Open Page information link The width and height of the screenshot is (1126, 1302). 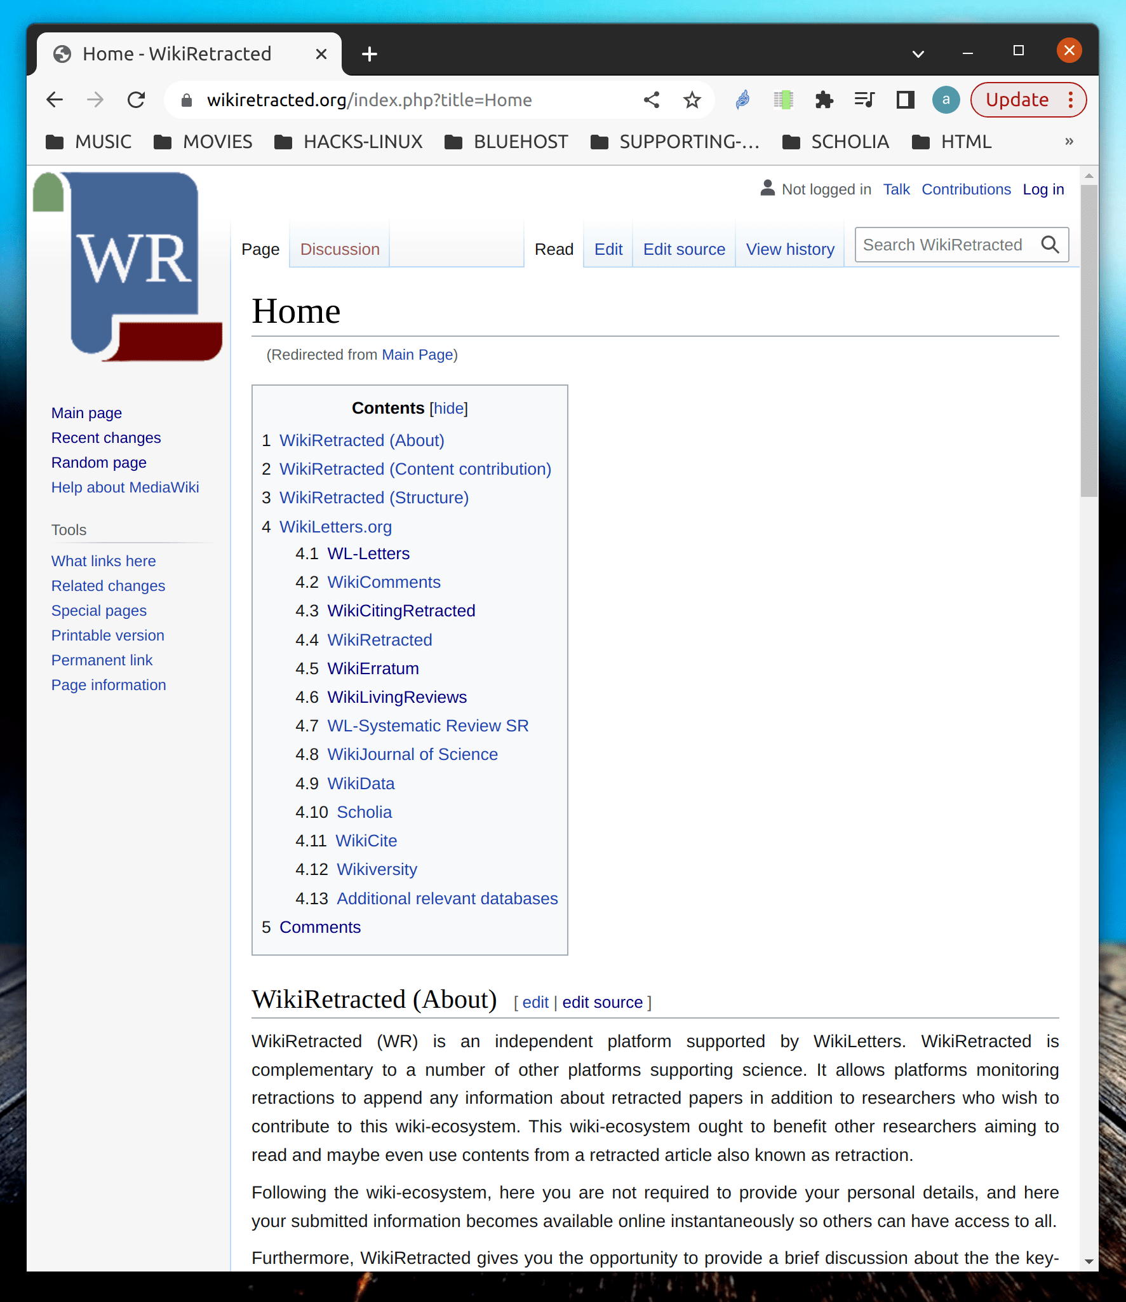pyautogui.click(x=109, y=685)
